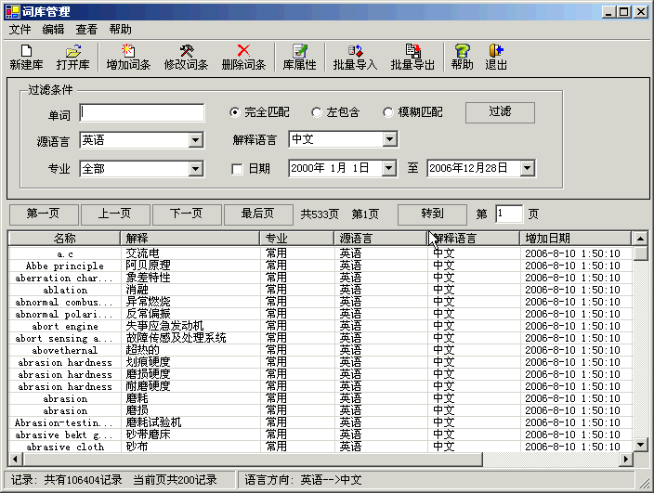Click the 修改词条 (edit entry) tools icon

186,51
